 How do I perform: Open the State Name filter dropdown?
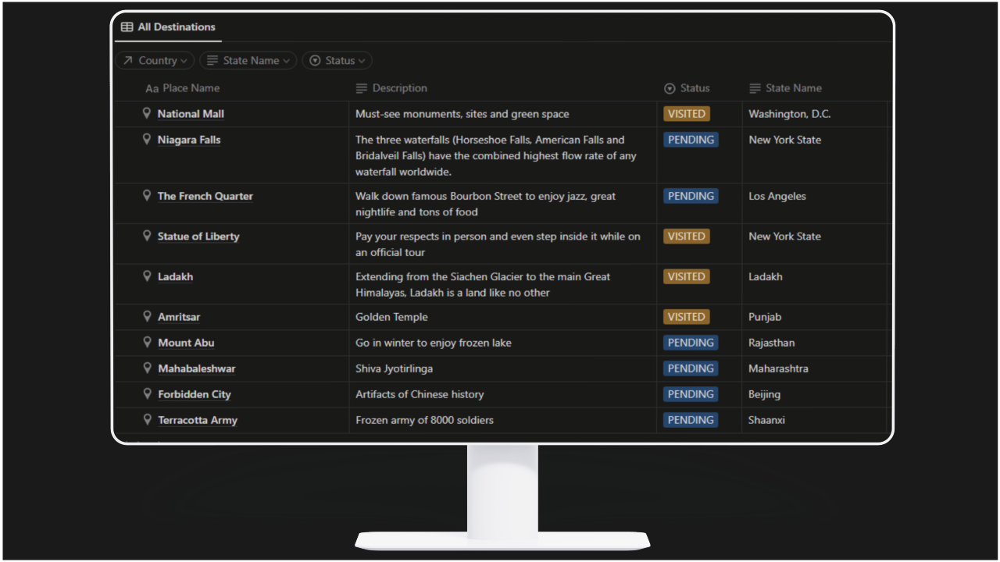248,60
